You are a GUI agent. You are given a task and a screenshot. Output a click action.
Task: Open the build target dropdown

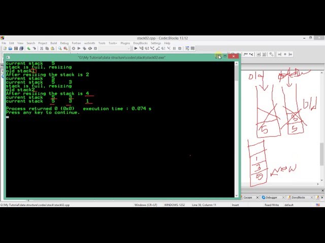[x=128, y=49]
